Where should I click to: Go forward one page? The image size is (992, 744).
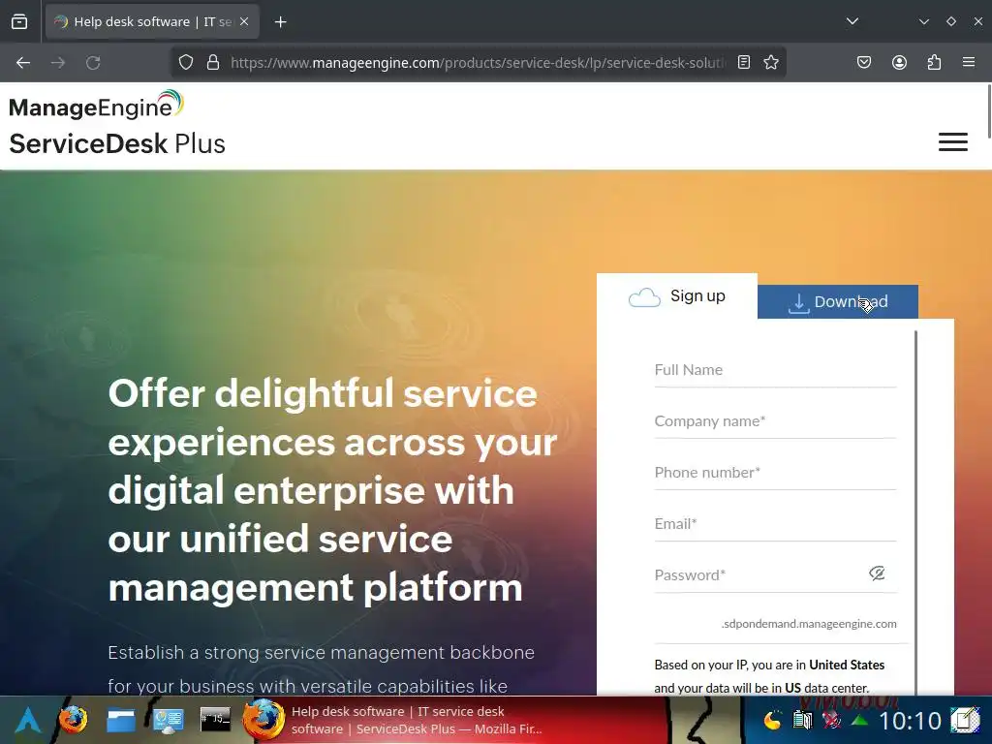click(58, 63)
